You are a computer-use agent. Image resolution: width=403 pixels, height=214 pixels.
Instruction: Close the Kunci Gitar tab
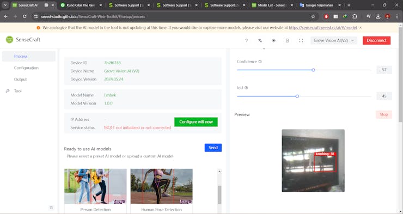(x=101, y=5)
